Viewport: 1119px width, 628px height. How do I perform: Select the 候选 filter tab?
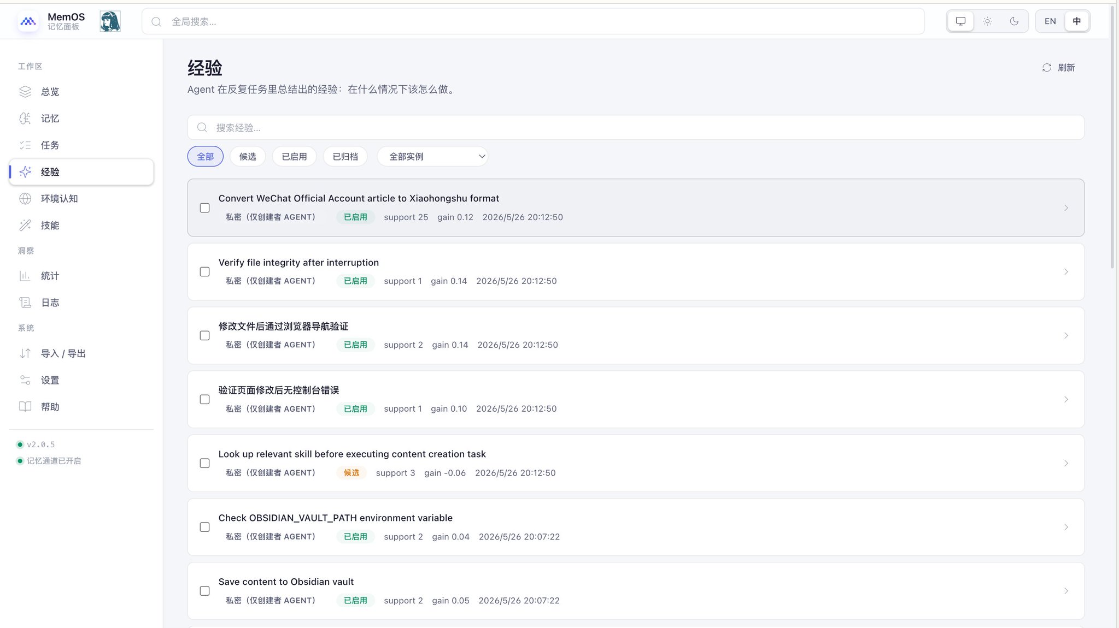248,157
